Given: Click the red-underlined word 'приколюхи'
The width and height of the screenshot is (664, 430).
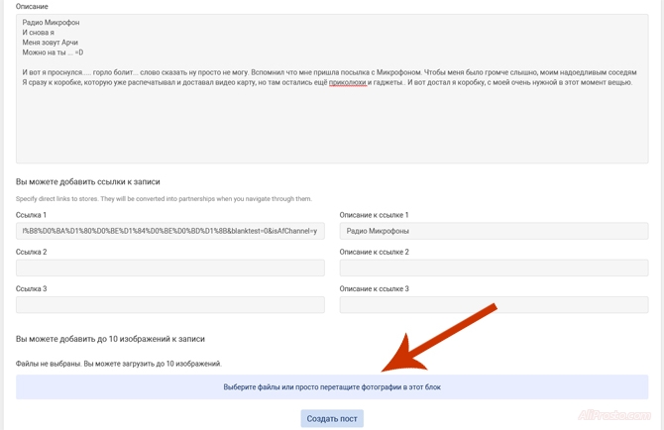Looking at the screenshot, I should coord(348,82).
